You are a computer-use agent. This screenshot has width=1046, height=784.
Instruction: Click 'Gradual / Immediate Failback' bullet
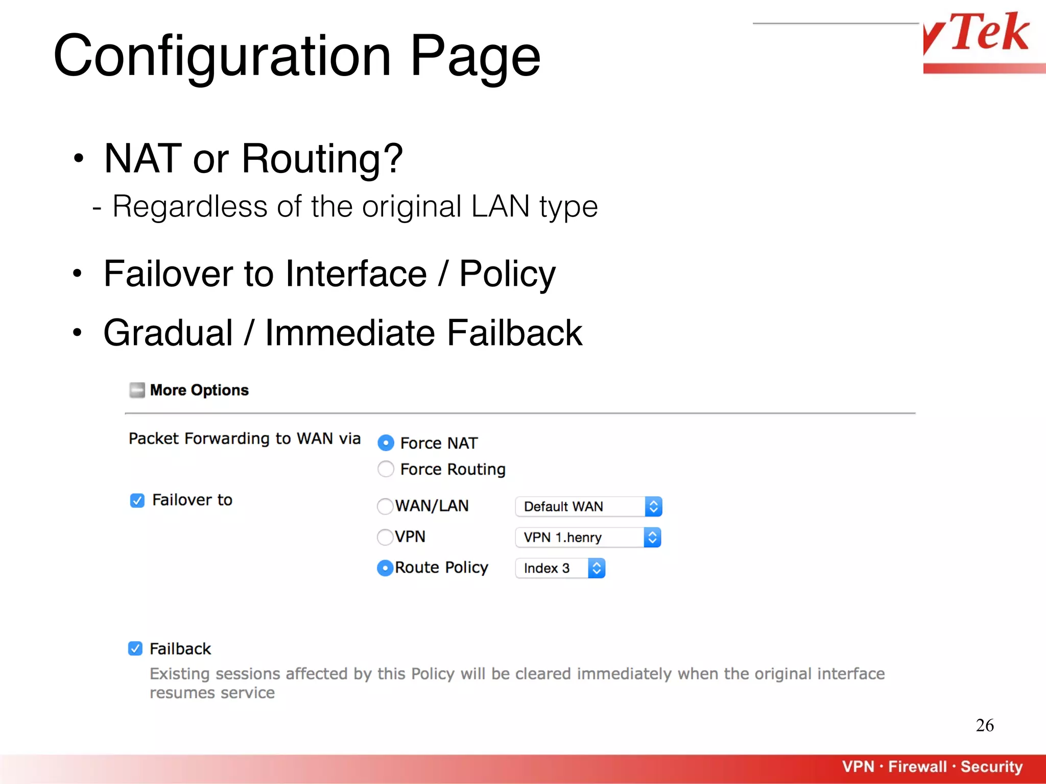tap(343, 333)
